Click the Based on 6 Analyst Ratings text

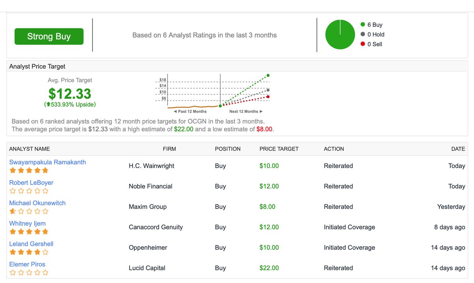pos(205,35)
